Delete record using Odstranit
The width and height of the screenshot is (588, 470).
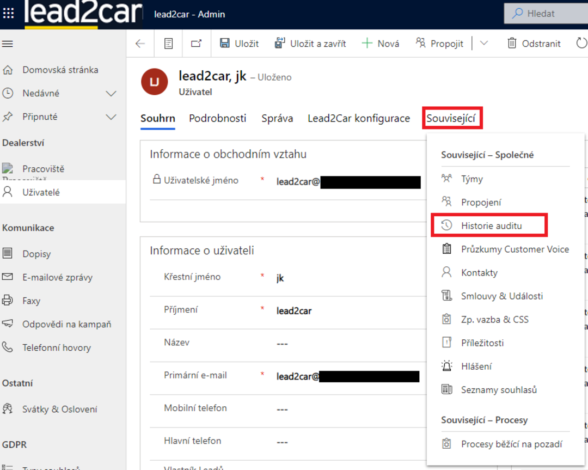[x=534, y=44]
